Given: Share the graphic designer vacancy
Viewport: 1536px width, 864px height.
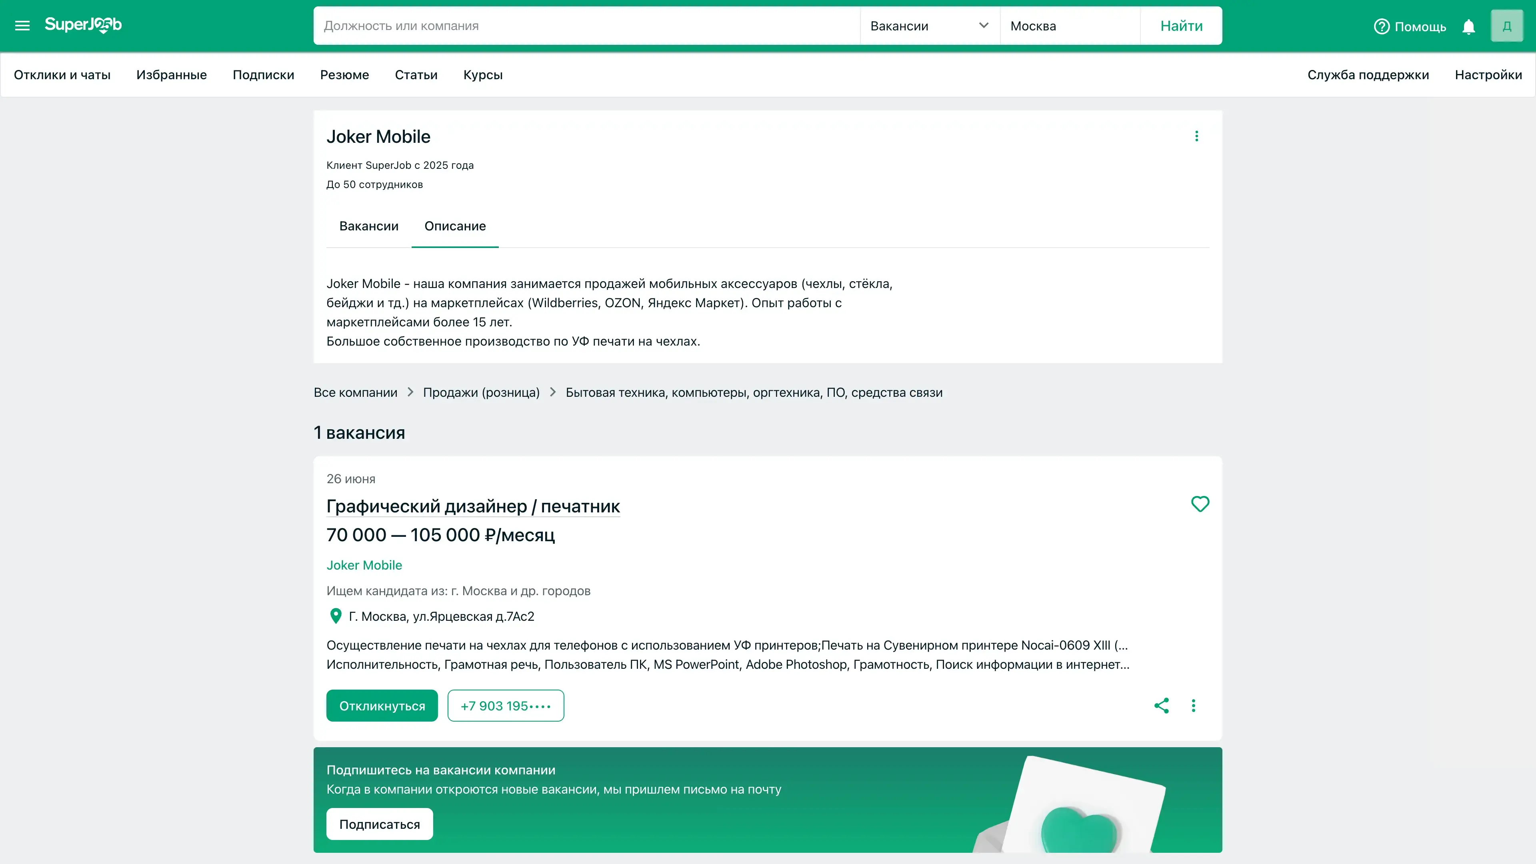Looking at the screenshot, I should 1161,706.
